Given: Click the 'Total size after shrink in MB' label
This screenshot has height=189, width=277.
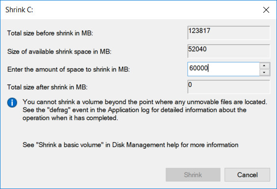Looking at the screenshot, I should point(48,87).
